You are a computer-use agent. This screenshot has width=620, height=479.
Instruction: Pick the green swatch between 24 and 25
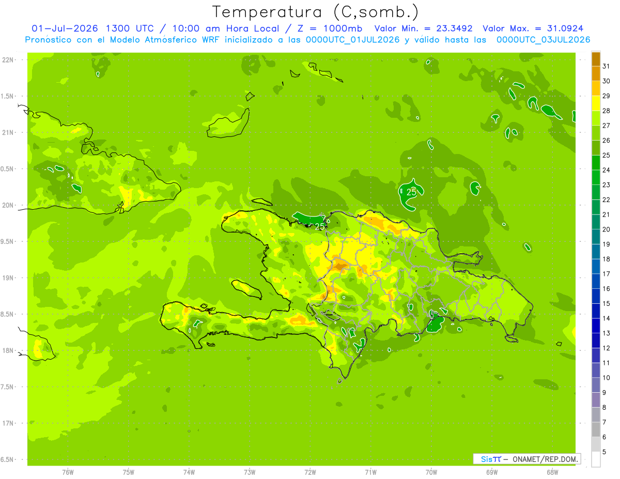[x=596, y=162]
